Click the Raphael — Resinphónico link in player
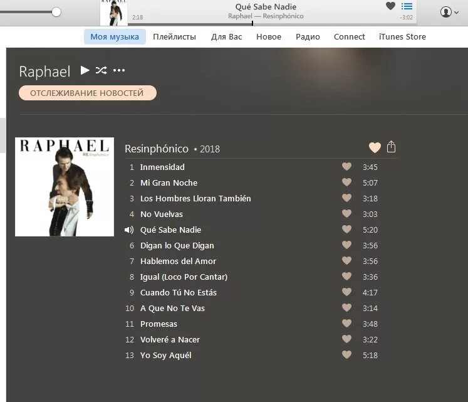Image resolution: width=468 pixels, height=402 pixels. coord(266,16)
